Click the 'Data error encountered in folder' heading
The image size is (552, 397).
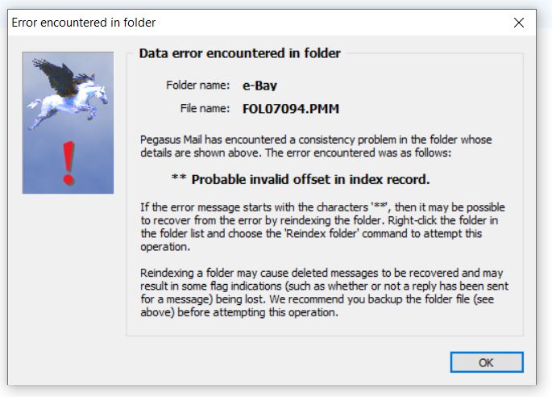(x=239, y=53)
